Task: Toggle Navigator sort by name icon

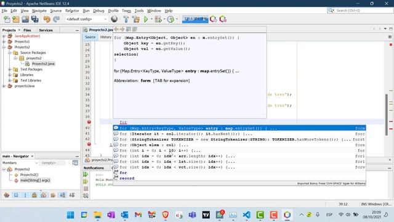Action: [x=63, y=195]
